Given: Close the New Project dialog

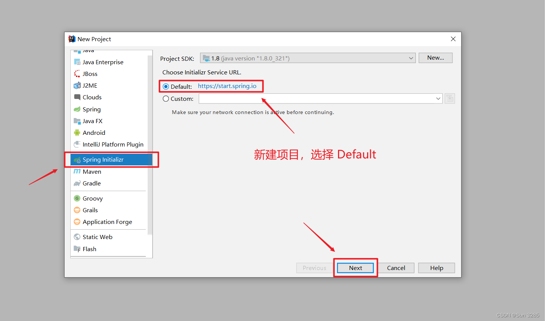Looking at the screenshot, I should [x=453, y=39].
